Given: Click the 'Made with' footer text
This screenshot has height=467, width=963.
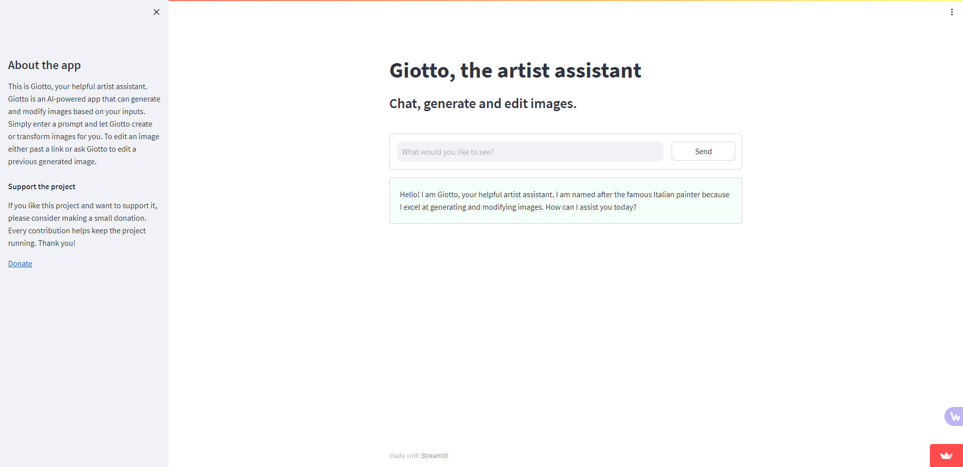Looking at the screenshot, I should coord(405,455).
